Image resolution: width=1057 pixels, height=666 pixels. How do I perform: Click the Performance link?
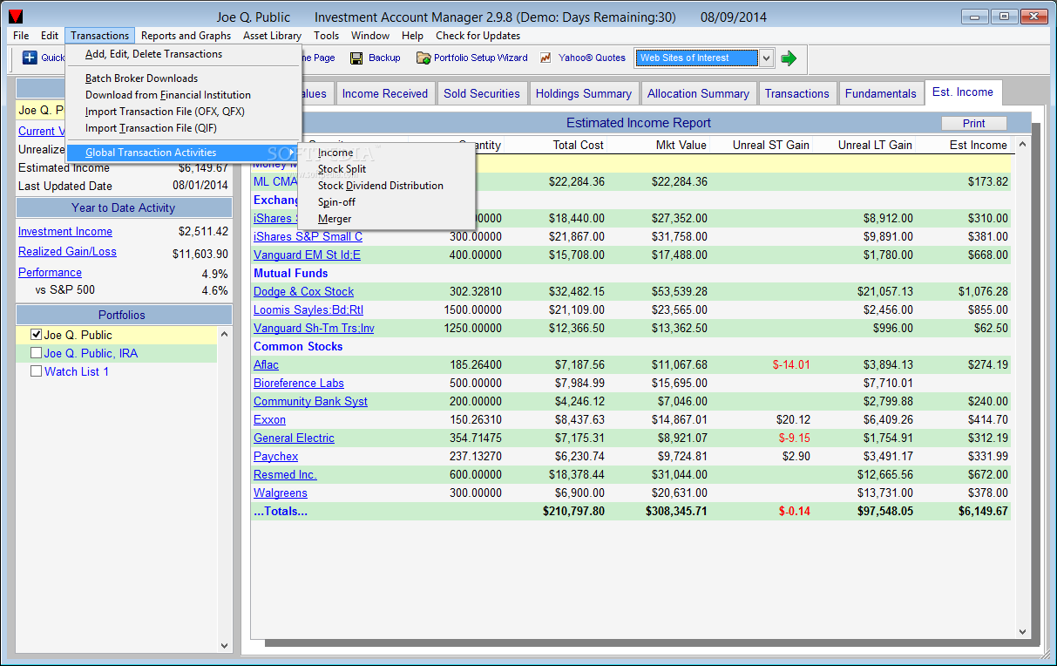[x=50, y=272]
